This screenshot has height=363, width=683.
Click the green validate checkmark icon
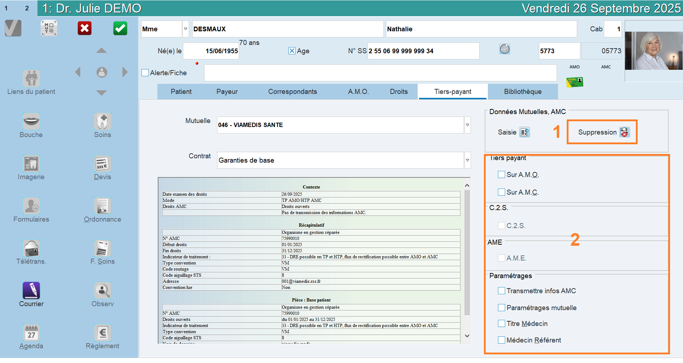point(120,28)
